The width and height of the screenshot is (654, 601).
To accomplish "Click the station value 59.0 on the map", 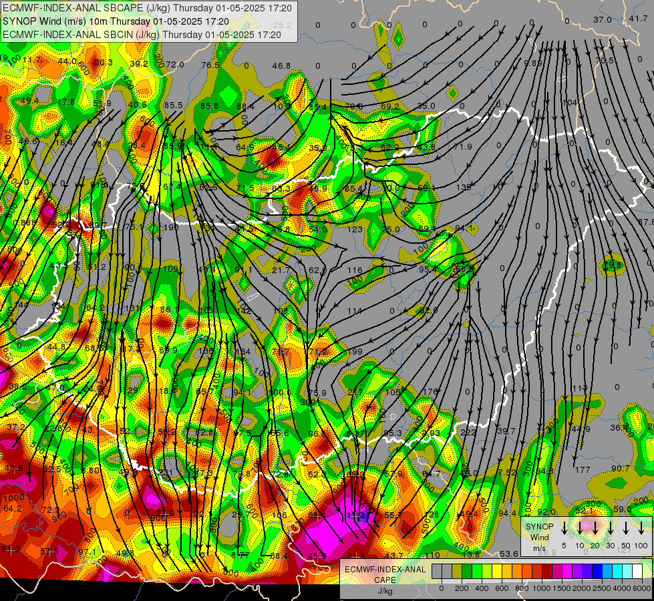I will point(623,510).
